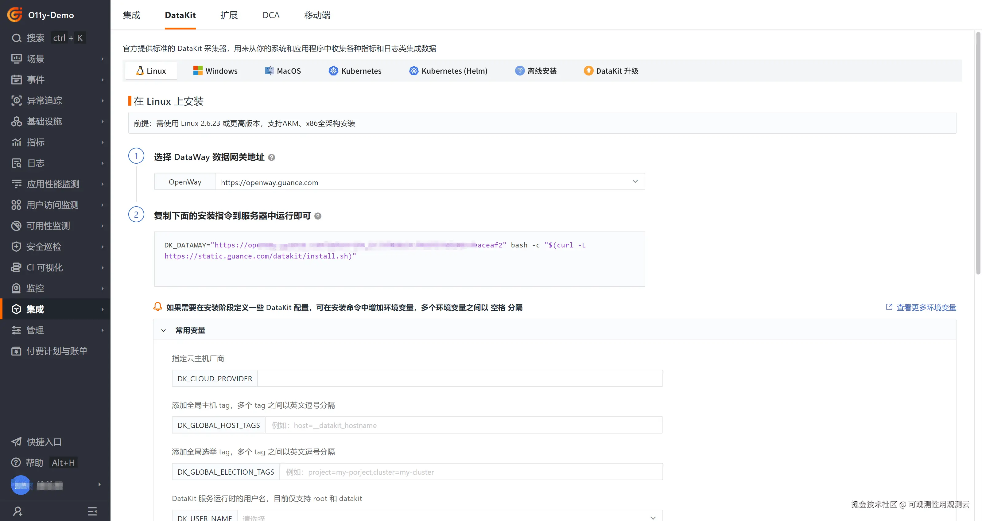Open the 搜索 ctrl+K search entry

tap(55, 38)
